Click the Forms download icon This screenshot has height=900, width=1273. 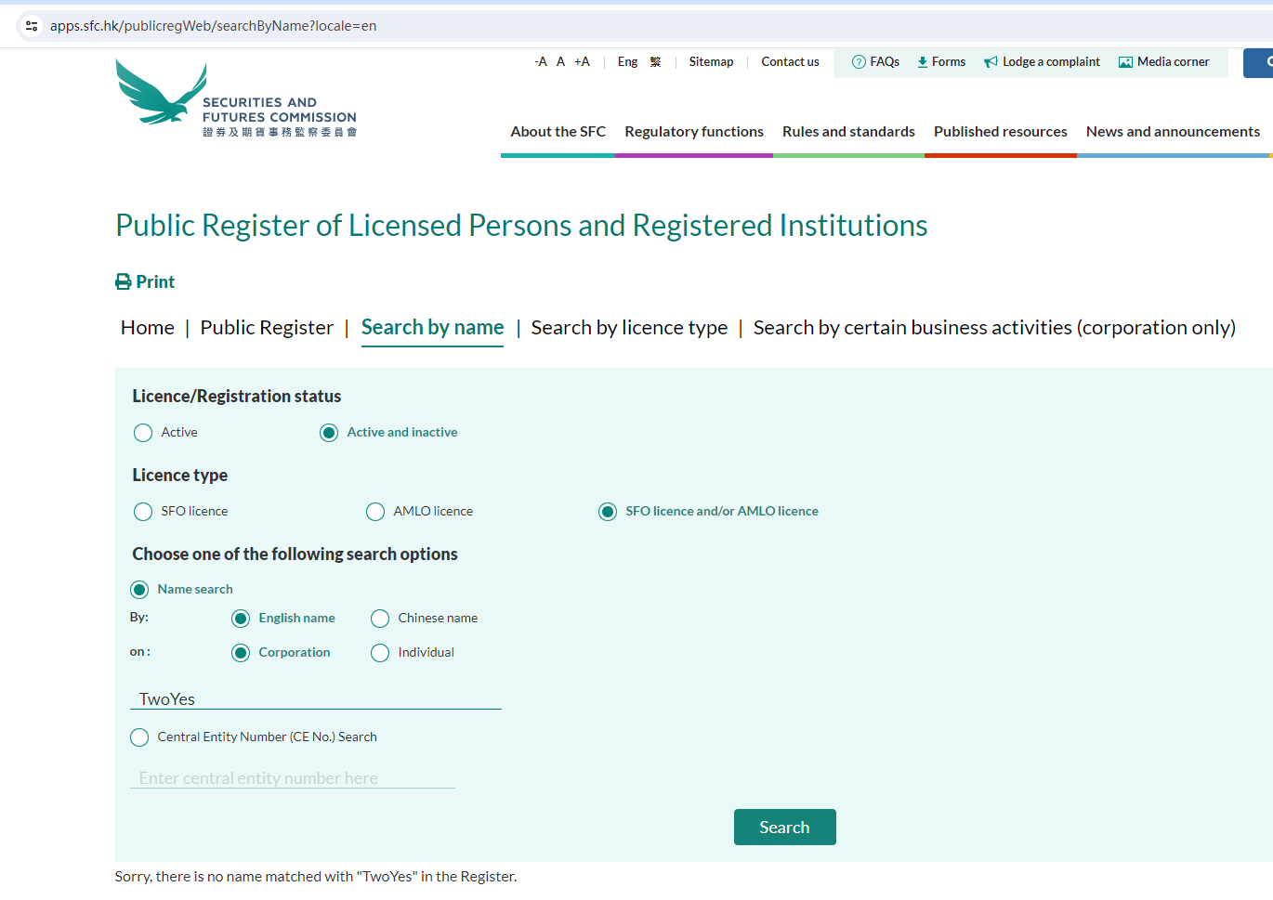point(922,62)
